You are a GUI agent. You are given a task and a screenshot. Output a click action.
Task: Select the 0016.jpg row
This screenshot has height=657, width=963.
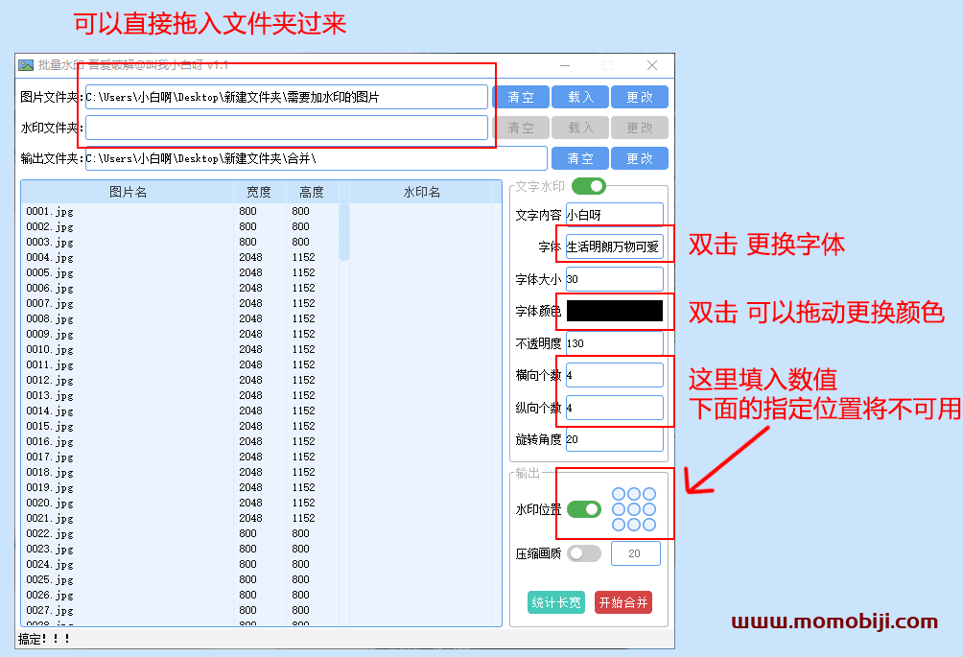pos(180,441)
